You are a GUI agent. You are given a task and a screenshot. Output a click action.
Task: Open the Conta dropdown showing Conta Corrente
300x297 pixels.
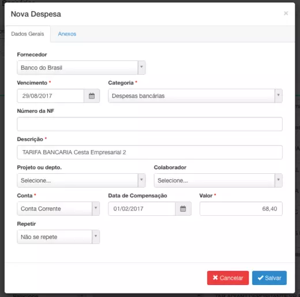coord(58,208)
